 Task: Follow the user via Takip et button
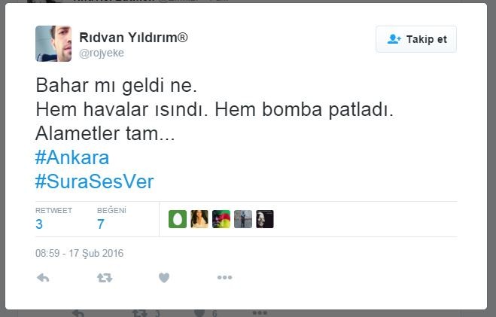point(416,39)
